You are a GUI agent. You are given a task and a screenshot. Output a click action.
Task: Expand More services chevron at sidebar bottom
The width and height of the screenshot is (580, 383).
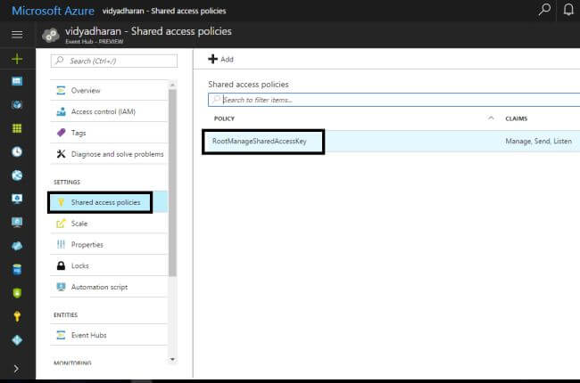[16, 369]
